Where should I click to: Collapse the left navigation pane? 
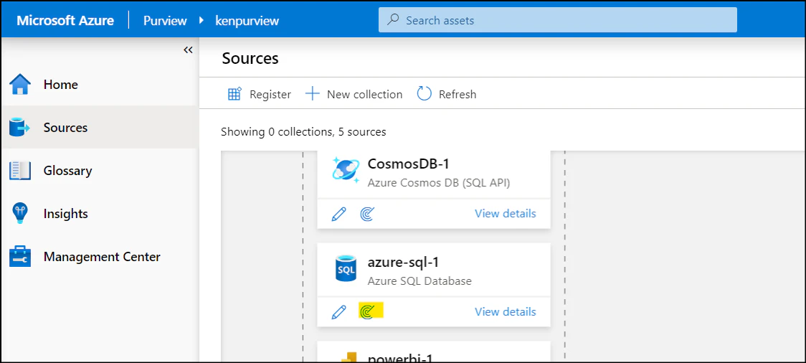coord(188,50)
